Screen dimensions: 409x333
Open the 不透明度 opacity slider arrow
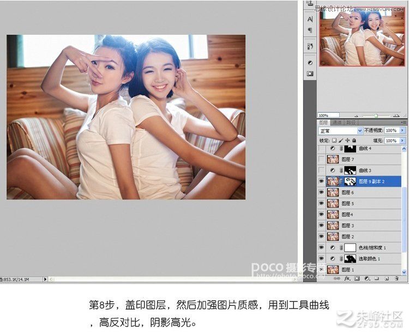[402, 130]
